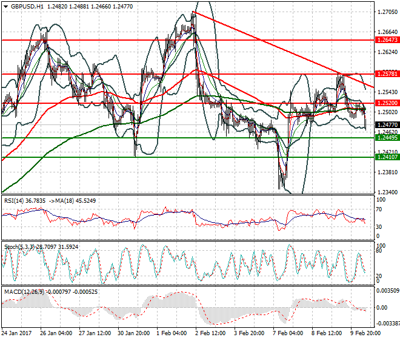The width and height of the screenshot is (400, 340).
Task: Click the 1.23810 price scale value
Action: pyautogui.click(x=387, y=172)
